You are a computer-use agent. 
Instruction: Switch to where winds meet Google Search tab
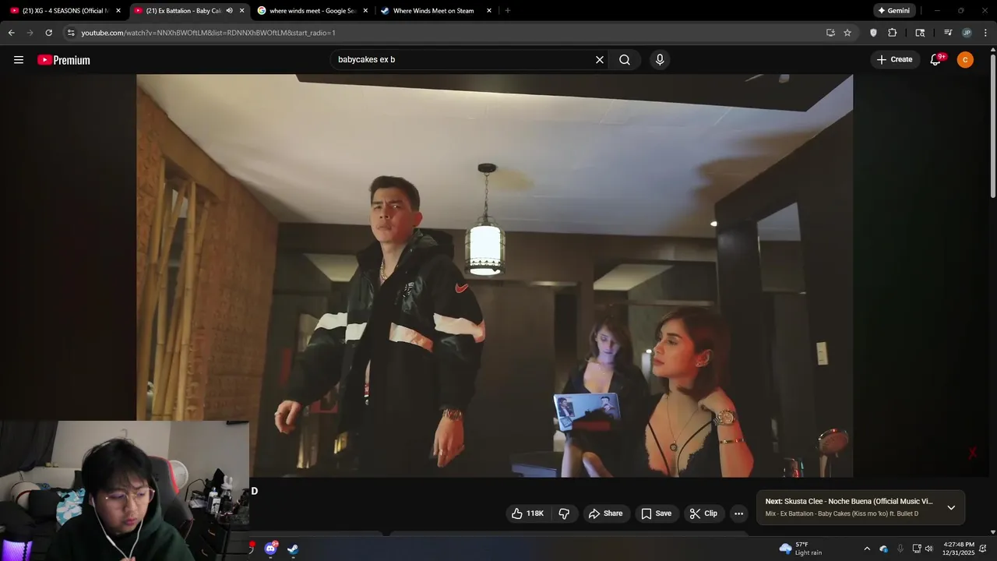(312, 11)
